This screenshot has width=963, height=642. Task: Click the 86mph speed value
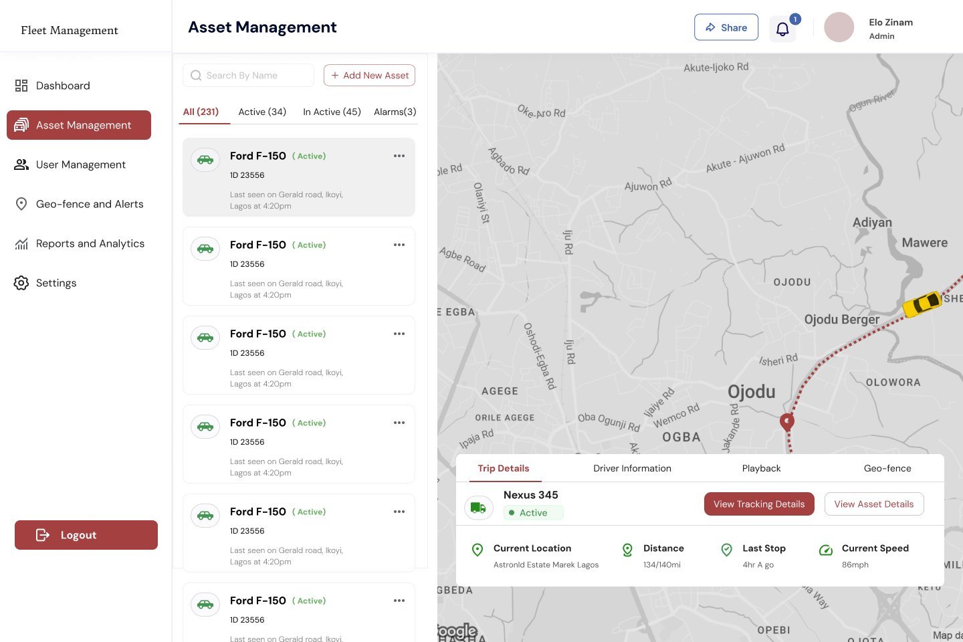click(855, 565)
